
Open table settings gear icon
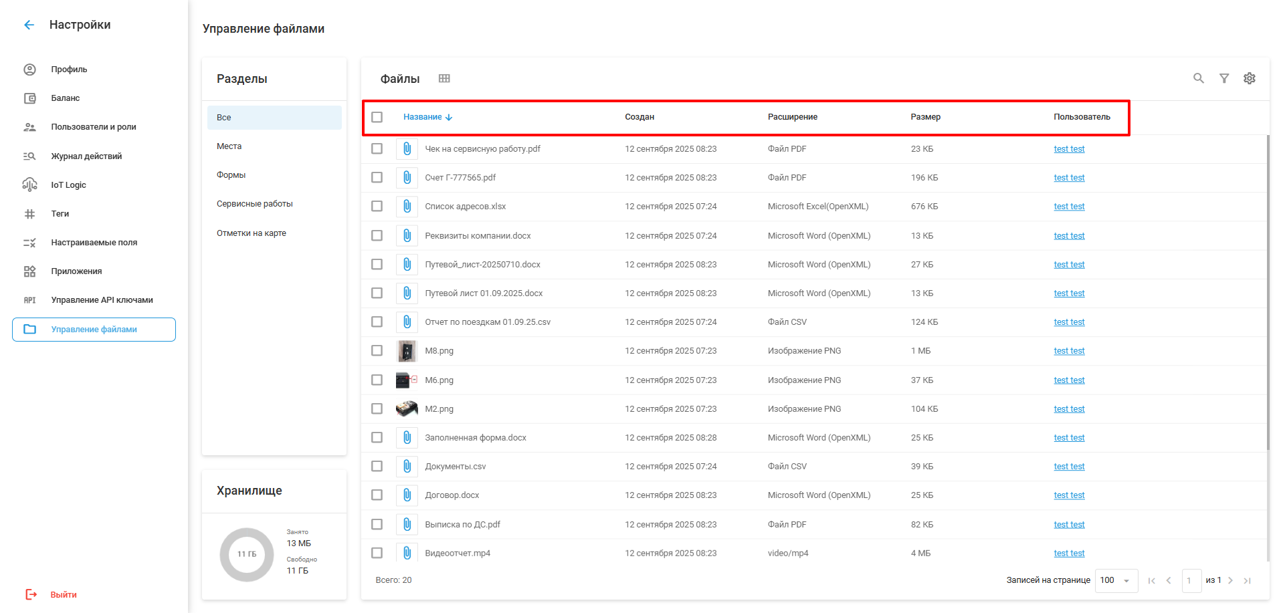coord(1249,78)
